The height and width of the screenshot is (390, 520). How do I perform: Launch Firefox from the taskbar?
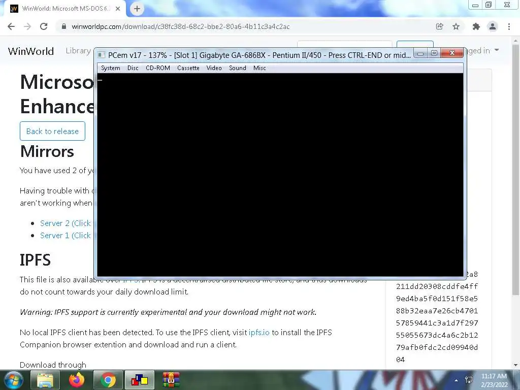[x=77, y=380]
